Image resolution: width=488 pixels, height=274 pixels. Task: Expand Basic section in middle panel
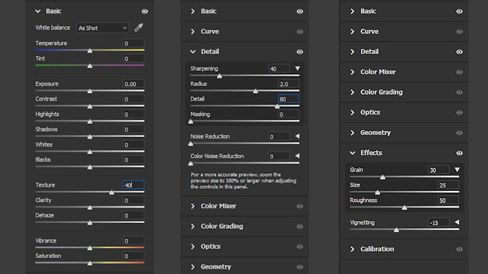coord(192,11)
